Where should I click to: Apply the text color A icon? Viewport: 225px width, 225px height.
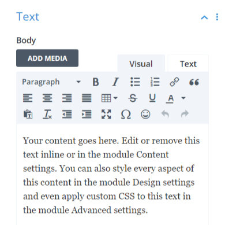(x=170, y=98)
